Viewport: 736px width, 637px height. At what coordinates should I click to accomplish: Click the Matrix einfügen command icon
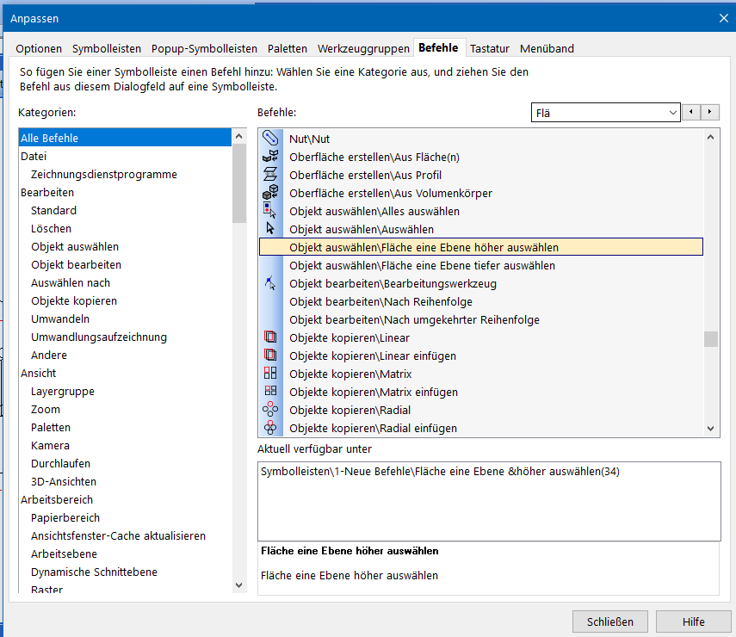(x=270, y=392)
